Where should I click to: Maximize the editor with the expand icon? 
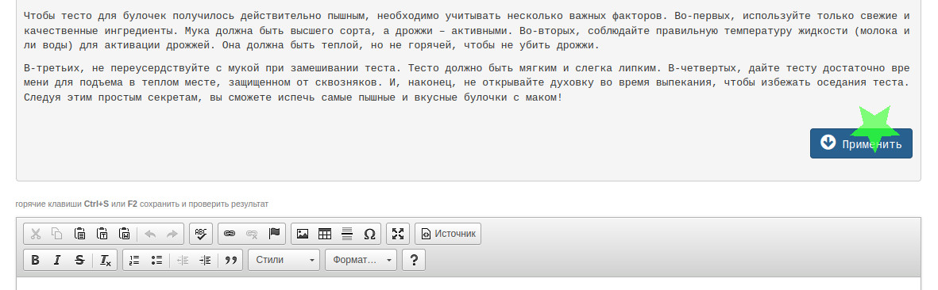[398, 234]
